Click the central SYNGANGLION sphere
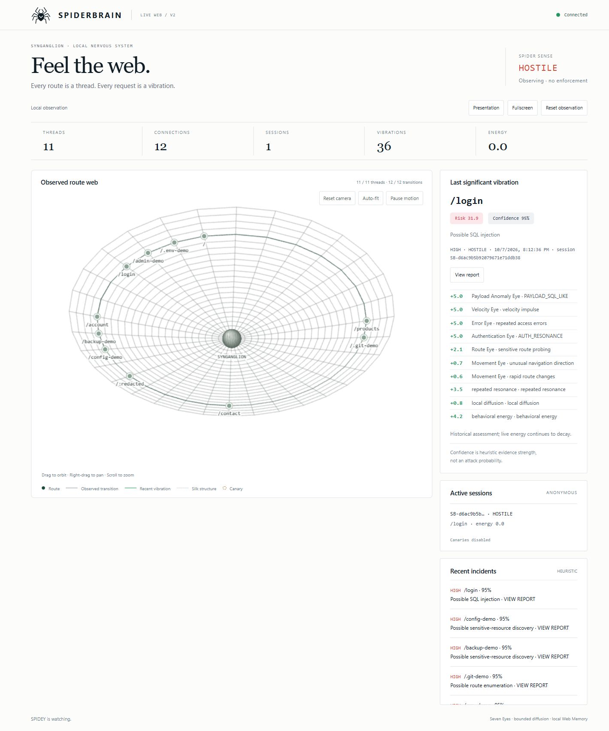Screen dimensions: 609x731 point(232,338)
